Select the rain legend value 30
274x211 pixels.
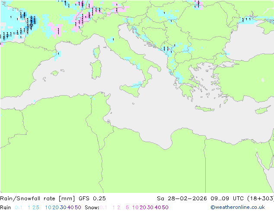point(63,208)
